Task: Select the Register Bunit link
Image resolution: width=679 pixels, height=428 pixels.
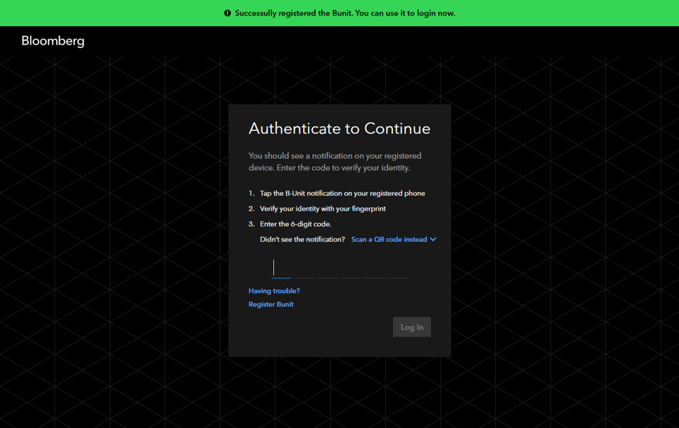Action: point(270,304)
